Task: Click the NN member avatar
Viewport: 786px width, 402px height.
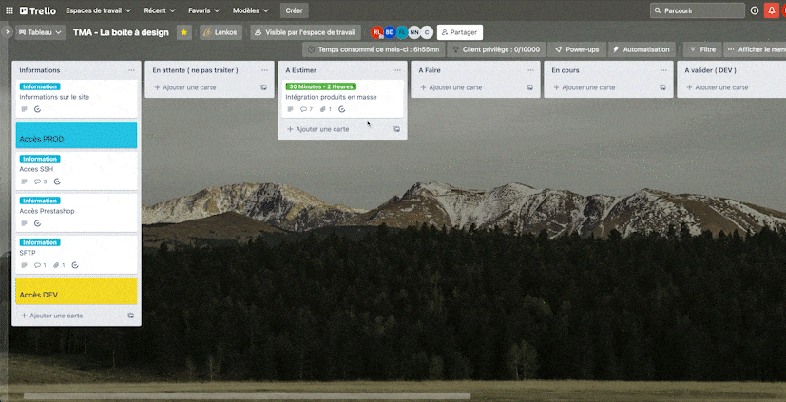Action: click(x=414, y=32)
